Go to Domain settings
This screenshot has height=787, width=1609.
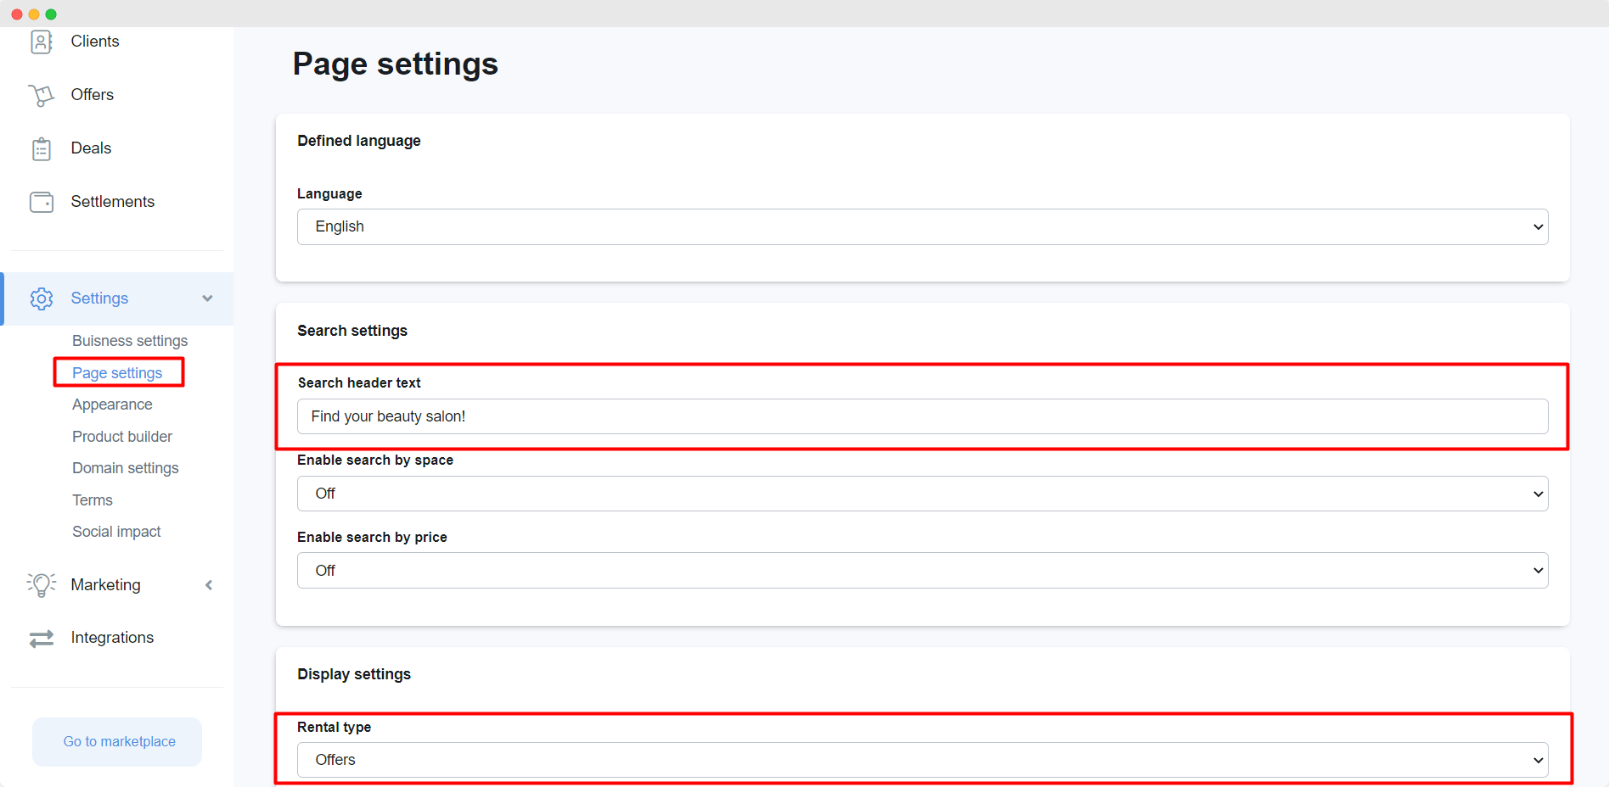pyautogui.click(x=126, y=468)
